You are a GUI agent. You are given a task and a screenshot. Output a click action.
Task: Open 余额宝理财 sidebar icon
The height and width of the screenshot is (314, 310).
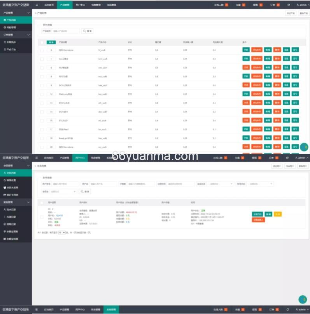pos(4,231)
